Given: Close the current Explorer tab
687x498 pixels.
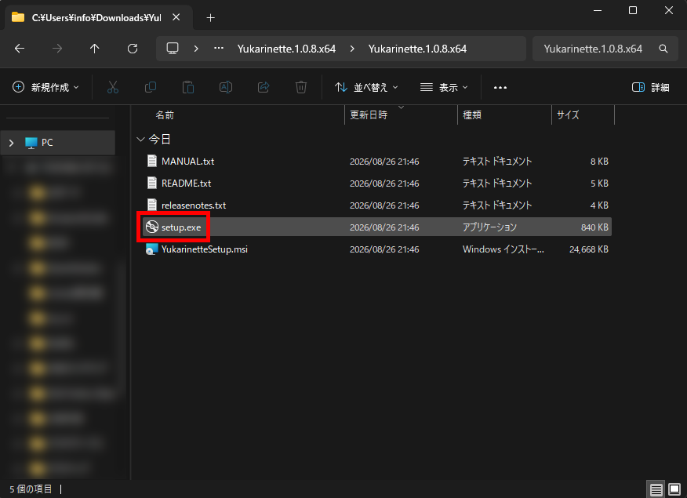Looking at the screenshot, I should click(x=176, y=17).
